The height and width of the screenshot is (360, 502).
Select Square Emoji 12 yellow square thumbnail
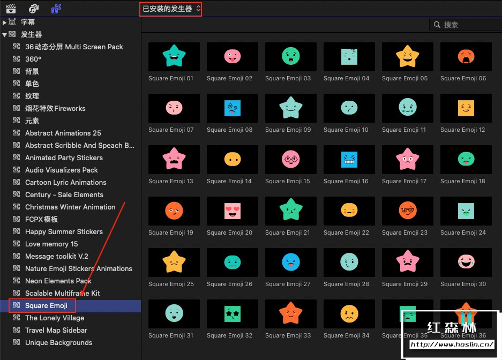click(x=466, y=108)
